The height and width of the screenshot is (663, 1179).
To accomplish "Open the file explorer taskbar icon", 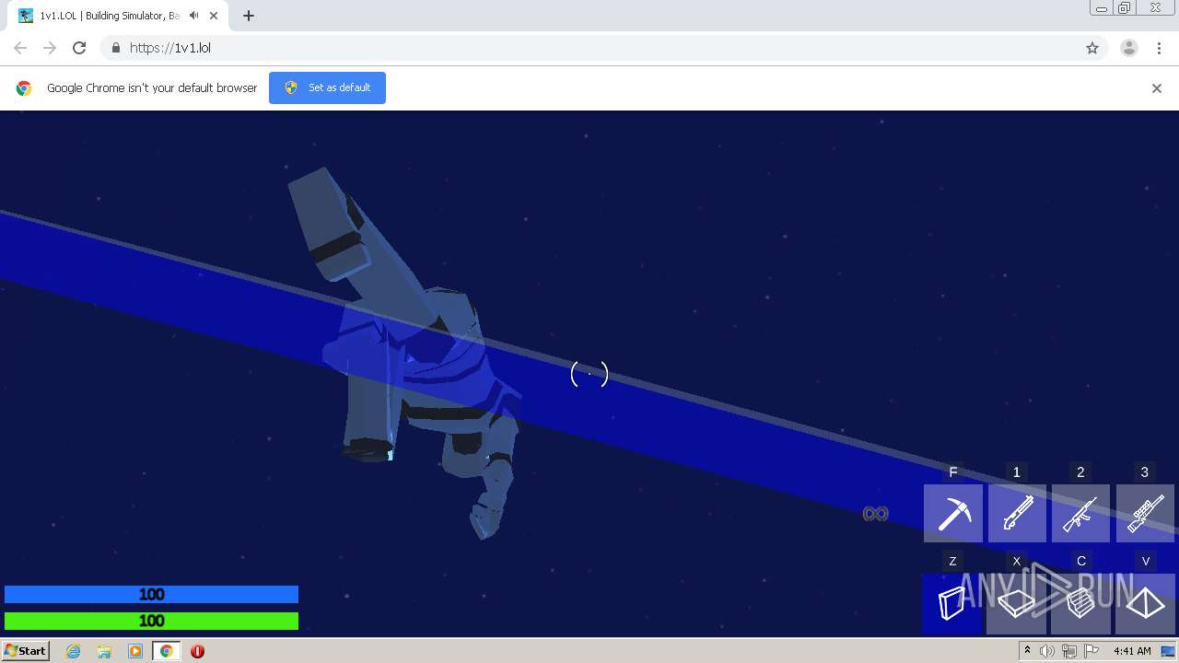I will point(104,651).
